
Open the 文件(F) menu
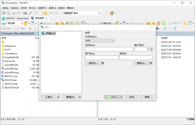[x=24, y=8]
